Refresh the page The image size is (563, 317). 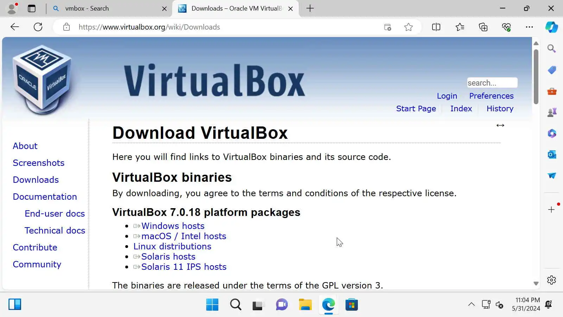pos(38,27)
